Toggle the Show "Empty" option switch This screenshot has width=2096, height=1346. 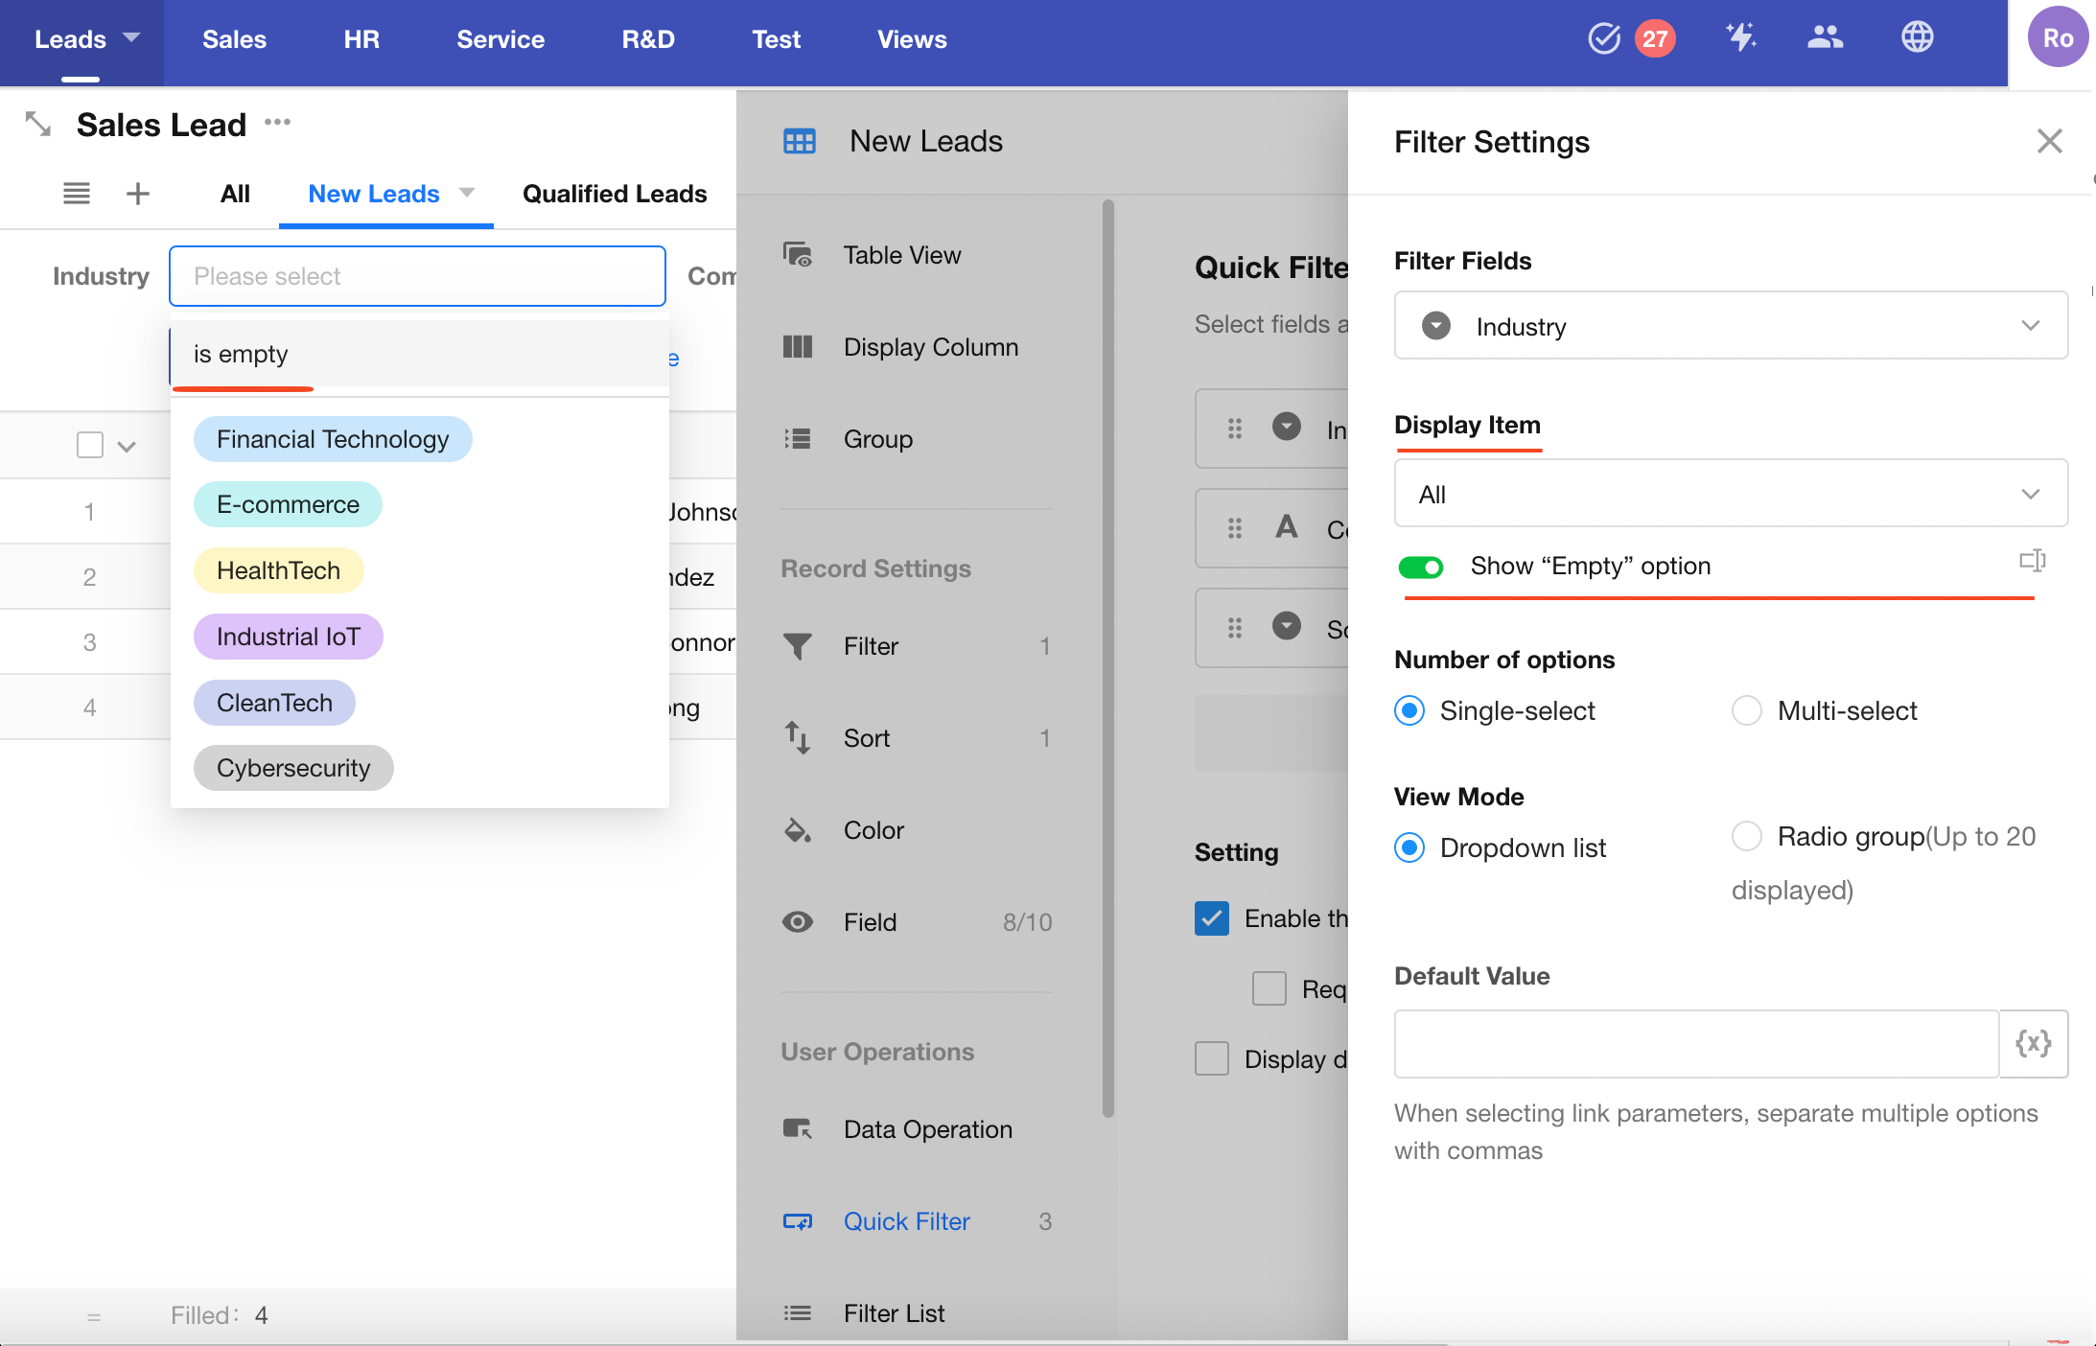(x=1421, y=567)
